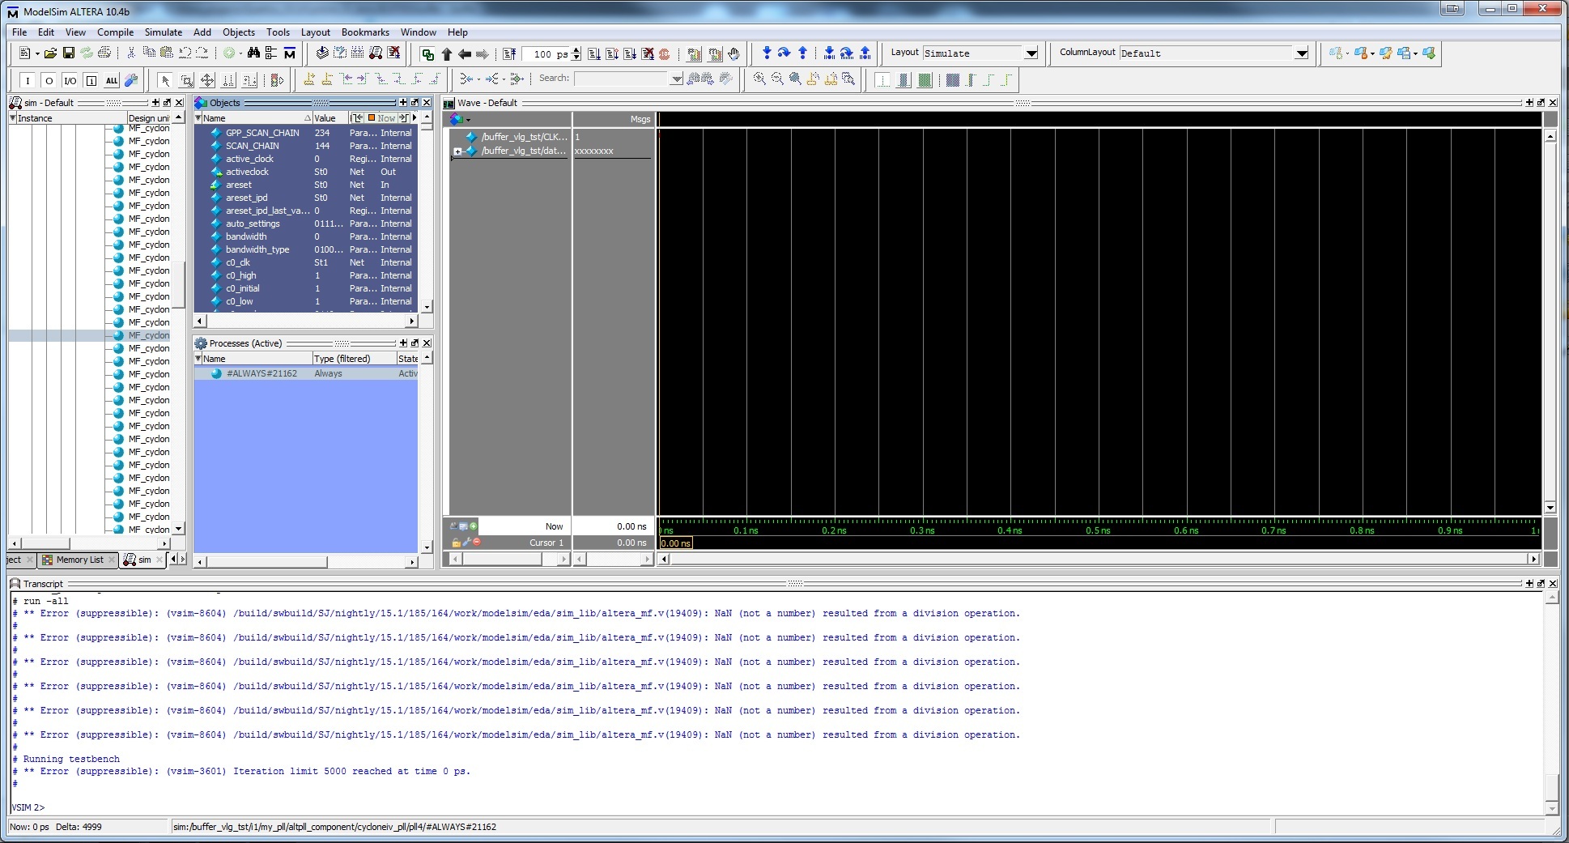Click the Step Into blue down-arrow icon

coord(767,53)
